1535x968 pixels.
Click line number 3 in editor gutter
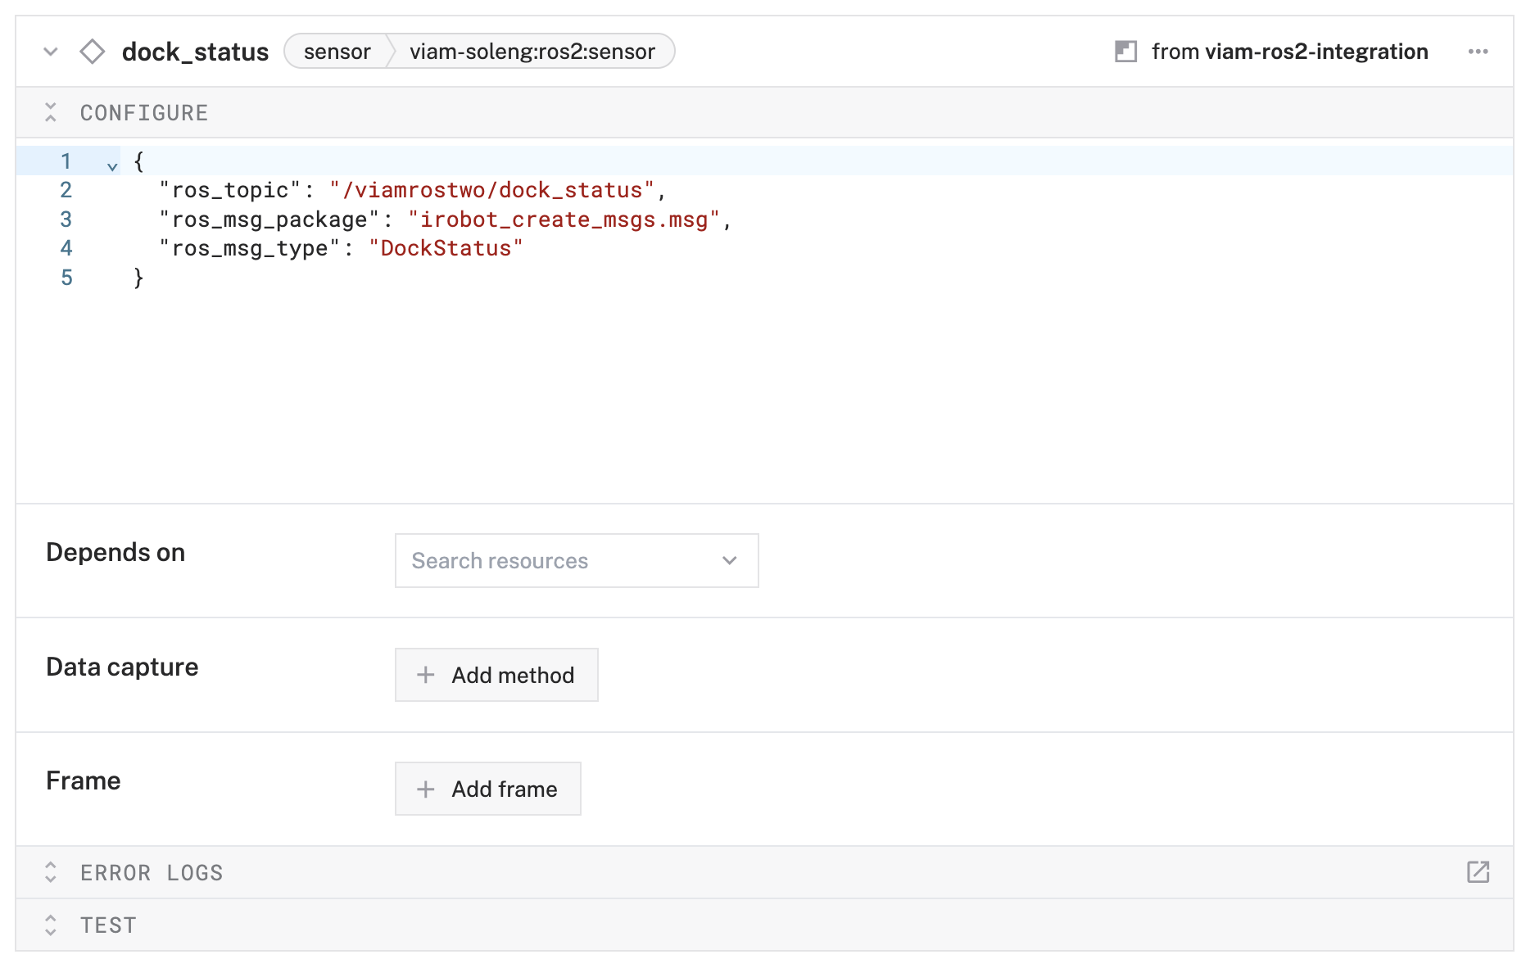point(66,219)
